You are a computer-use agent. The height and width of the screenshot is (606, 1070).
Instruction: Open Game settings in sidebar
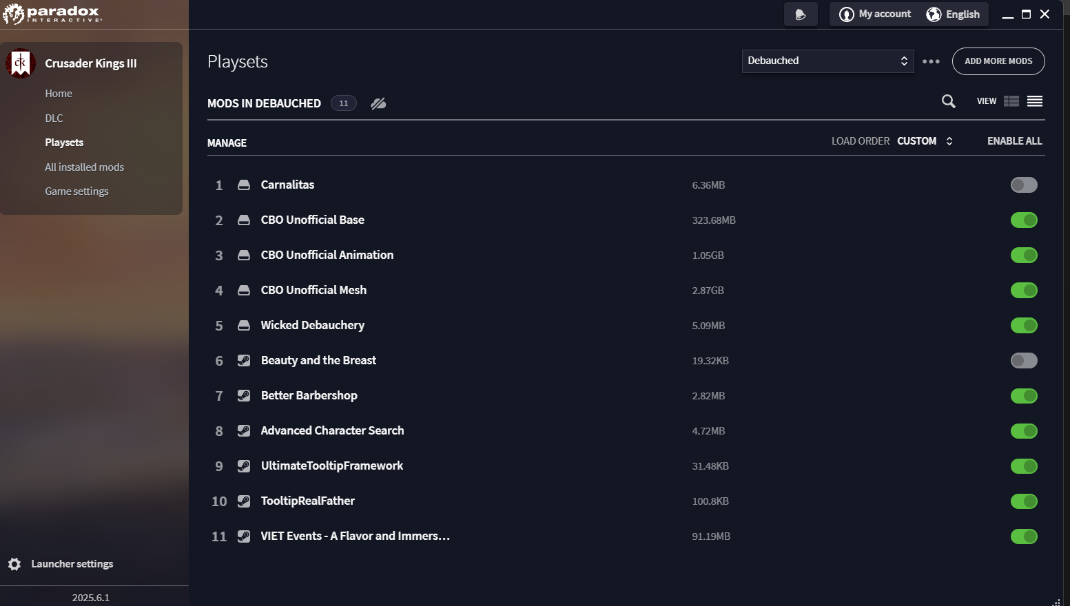tap(76, 191)
